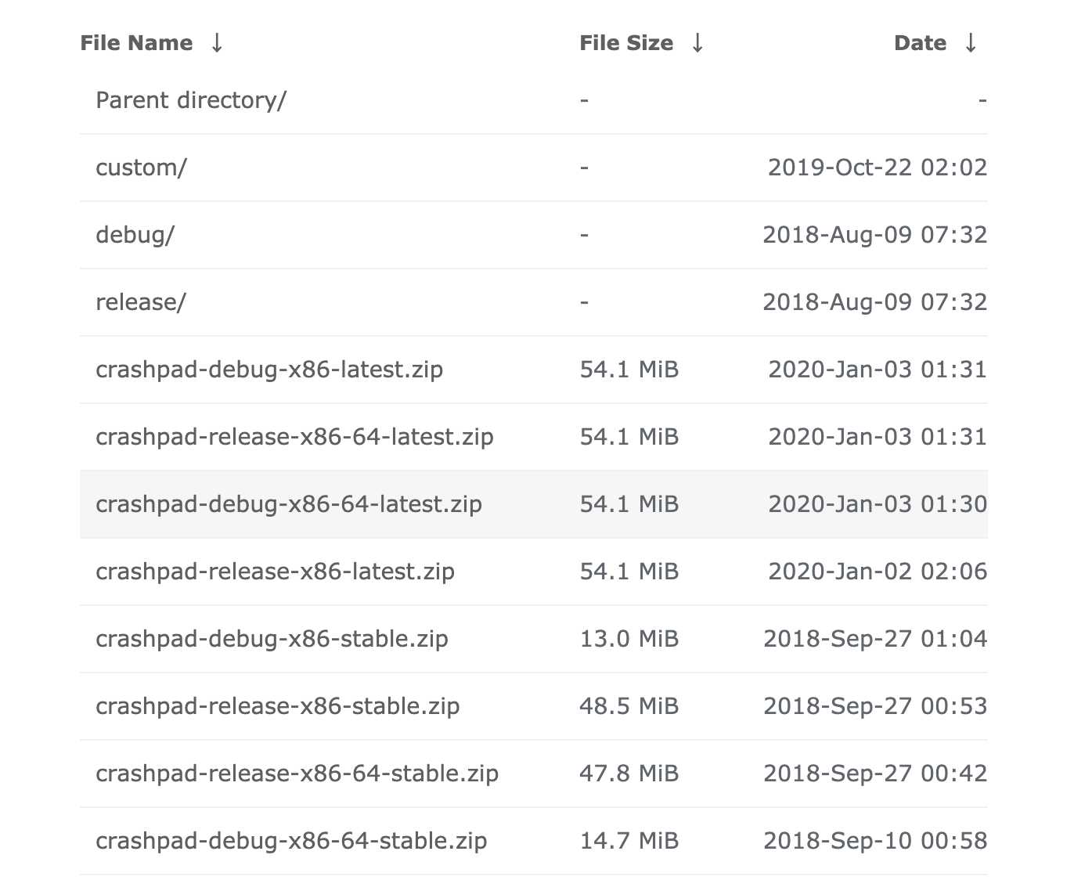Sort by the File Size column header
This screenshot has height=880, width=1074.
626,43
